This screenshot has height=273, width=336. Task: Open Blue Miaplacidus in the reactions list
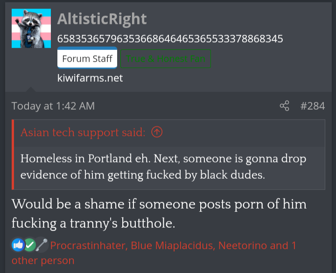pyautogui.click(x=173, y=245)
